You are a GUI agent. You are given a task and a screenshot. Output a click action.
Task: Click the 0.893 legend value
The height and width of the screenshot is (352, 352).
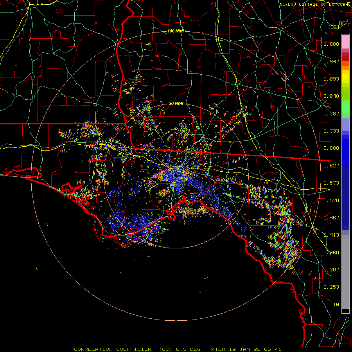[x=331, y=79]
